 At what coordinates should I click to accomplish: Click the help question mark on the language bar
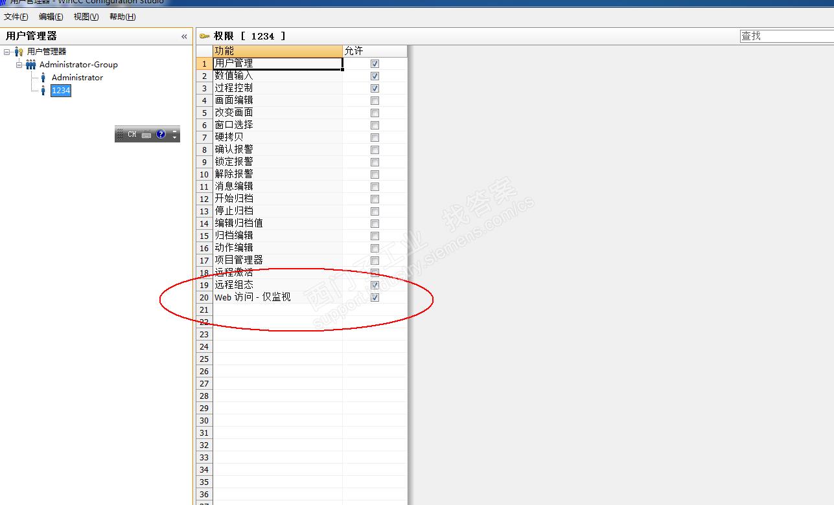pos(161,135)
